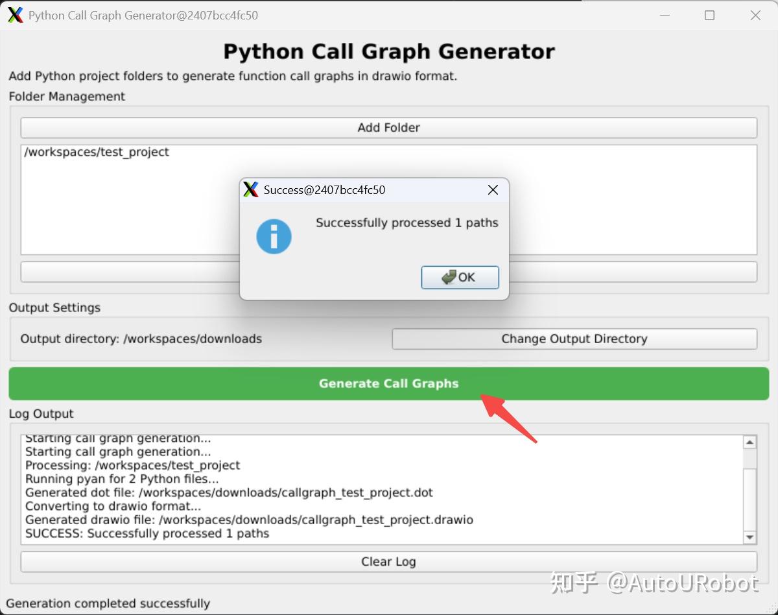This screenshot has width=778, height=615.
Task: Click the drawio file line in the log
Action: 249,520
